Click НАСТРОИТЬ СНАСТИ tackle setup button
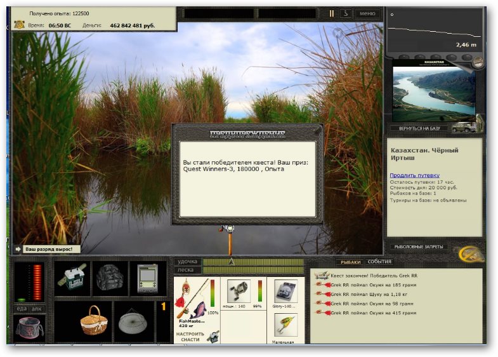 [190, 337]
